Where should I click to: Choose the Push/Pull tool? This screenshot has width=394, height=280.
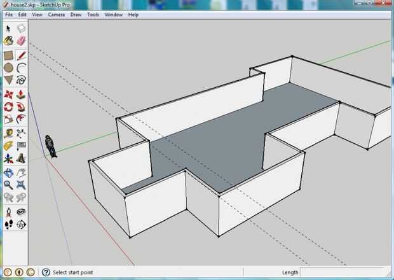pos(21,95)
